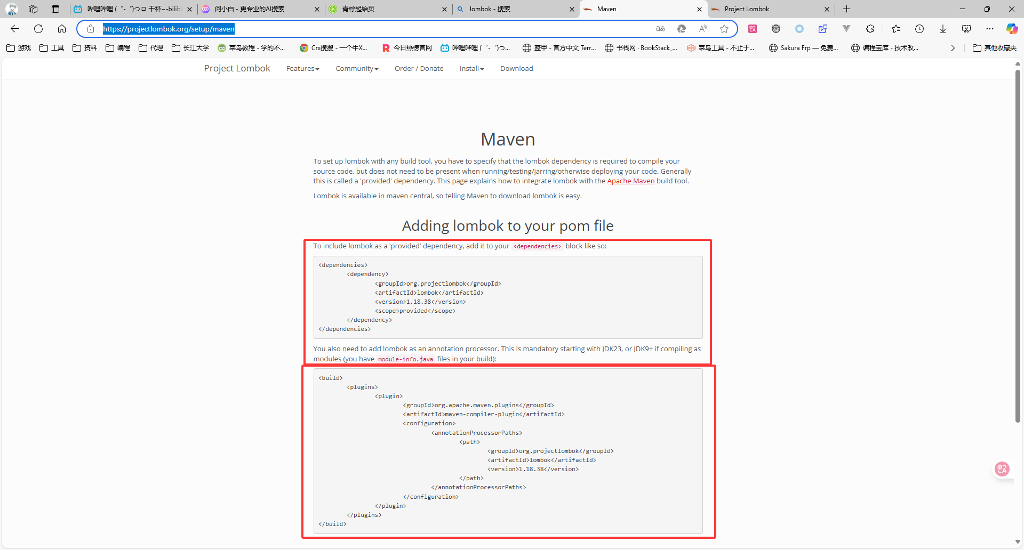Image resolution: width=1024 pixels, height=550 pixels.
Task: Click the browser refresh icon
Action: [38, 29]
